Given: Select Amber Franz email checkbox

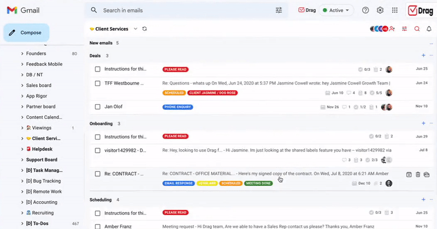Looking at the screenshot, I should pyautogui.click(x=98, y=226).
